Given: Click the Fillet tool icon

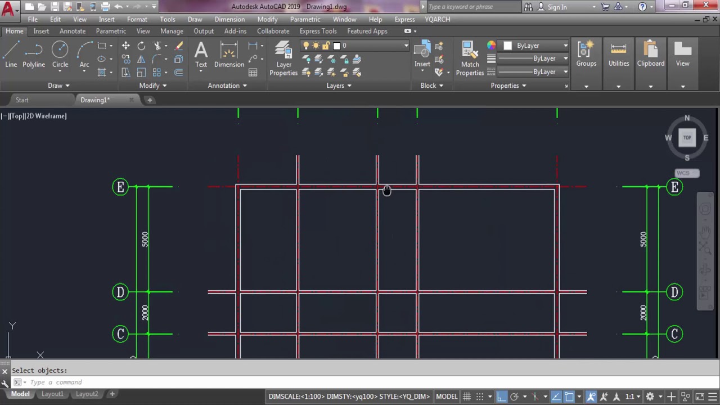Looking at the screenshot, I should pos(157,59).
